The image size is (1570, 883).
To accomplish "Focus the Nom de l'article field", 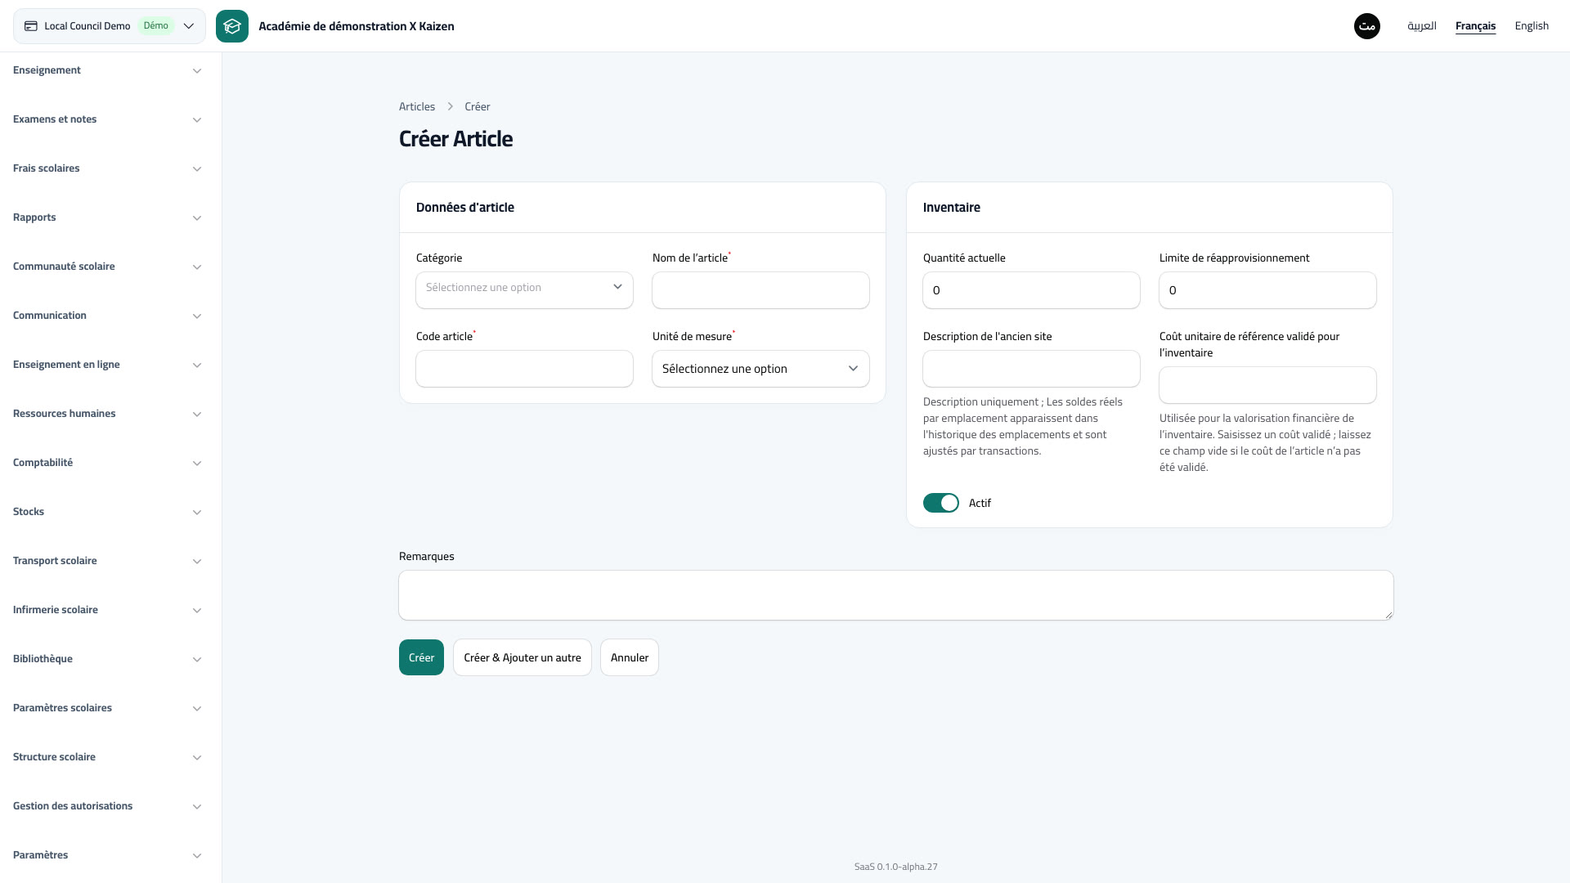I will 760,290.
